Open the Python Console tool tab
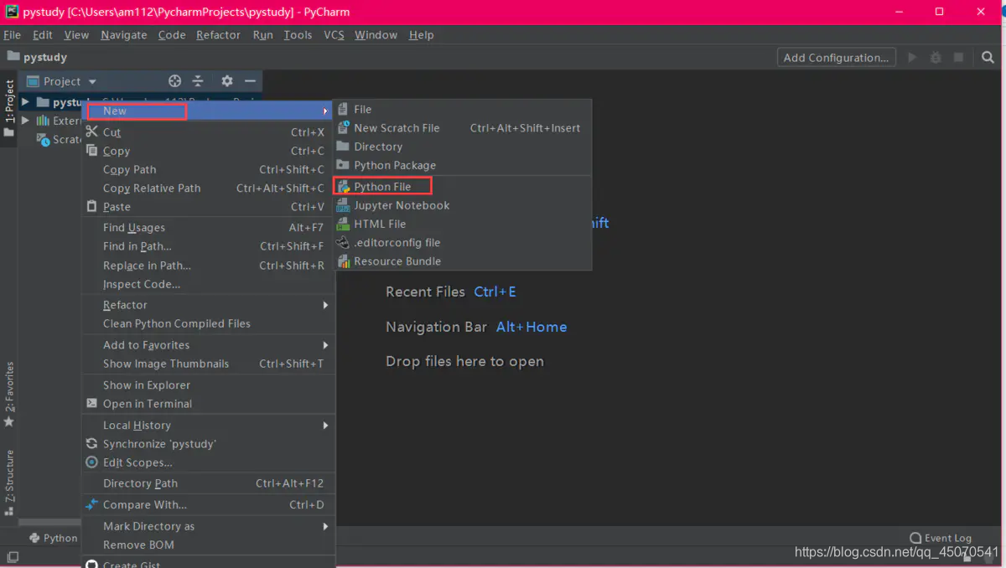This screenshot has width=1006, height=568. click(53, 538)
